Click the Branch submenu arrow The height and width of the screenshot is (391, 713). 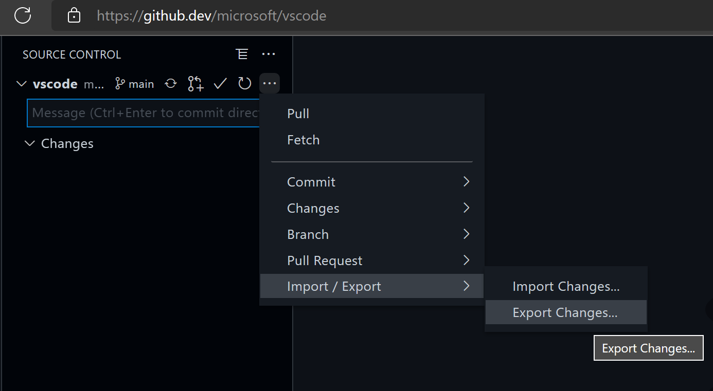click(466, 234)
